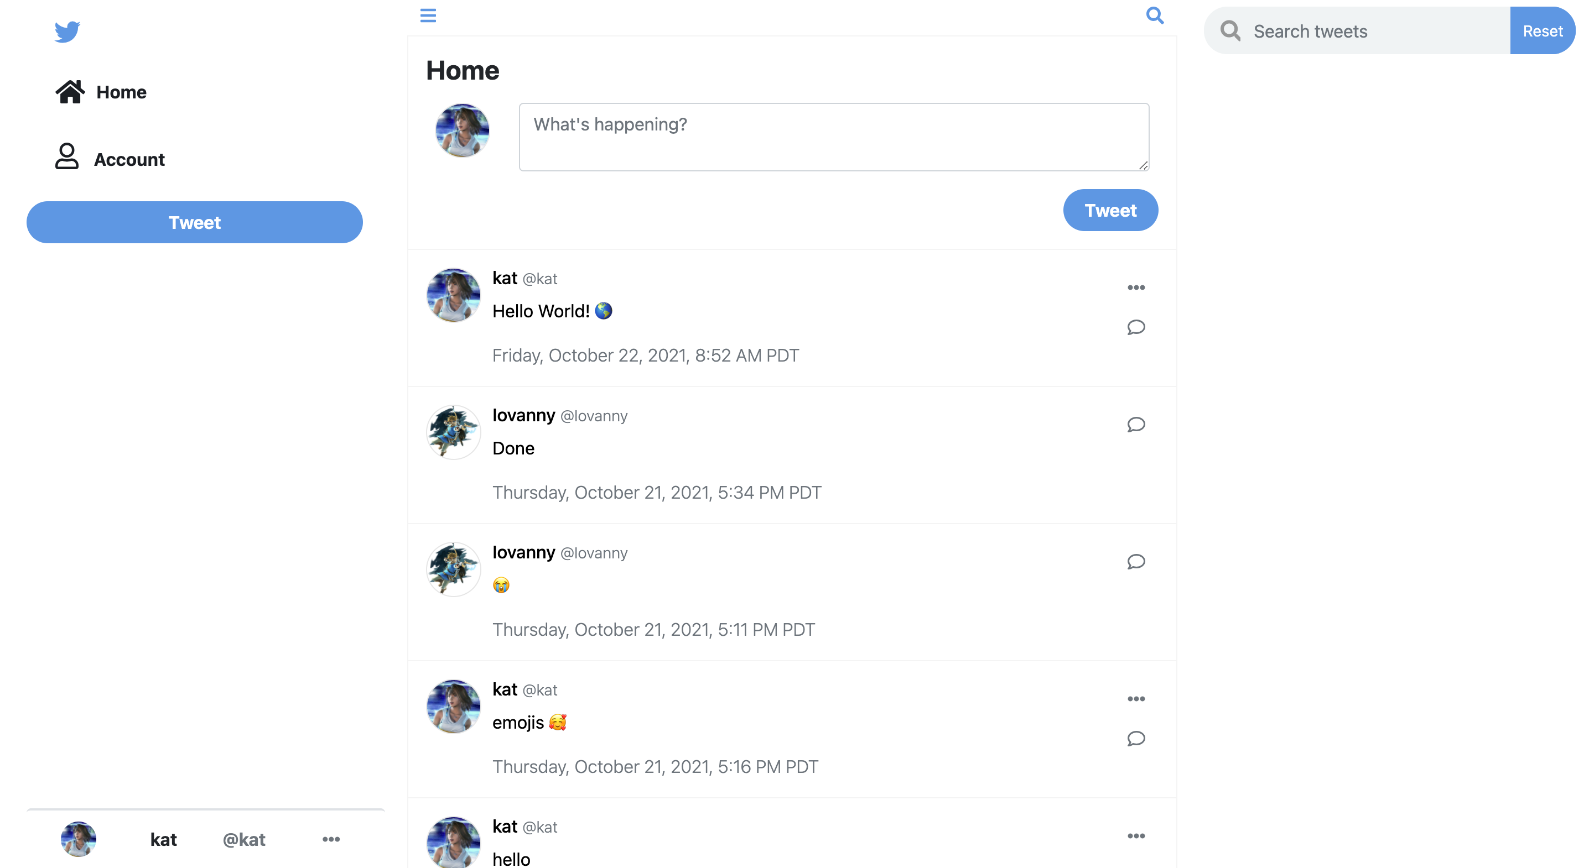Click the Home house icon in sidebar
The image size is (1589, 868).
70,92
